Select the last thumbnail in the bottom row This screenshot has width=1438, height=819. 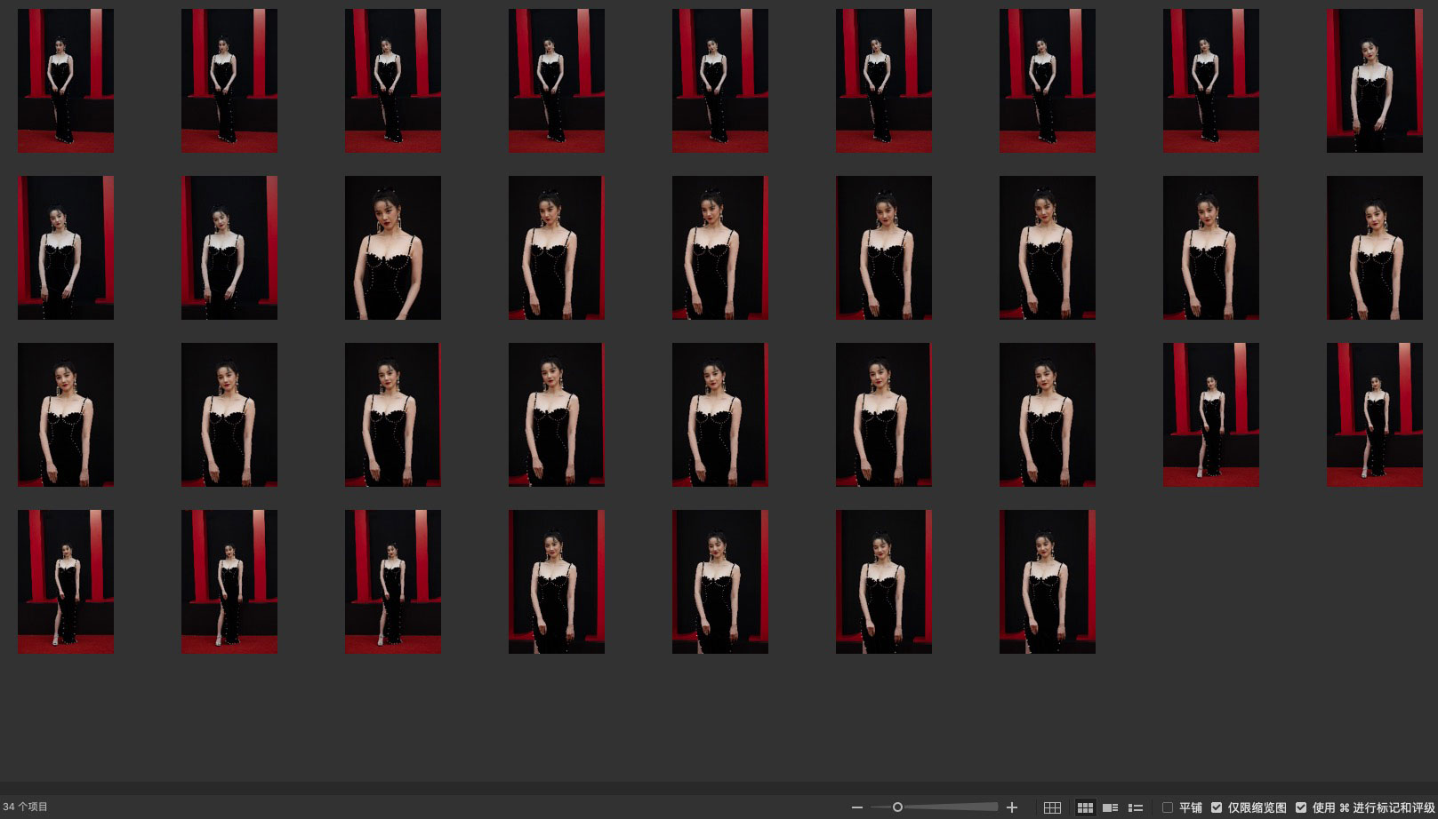coord(1047,582)
